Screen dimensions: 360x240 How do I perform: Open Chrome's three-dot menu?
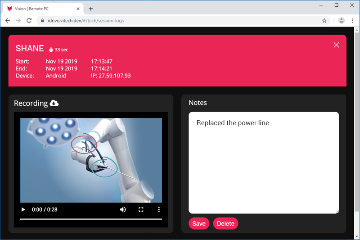352,21
